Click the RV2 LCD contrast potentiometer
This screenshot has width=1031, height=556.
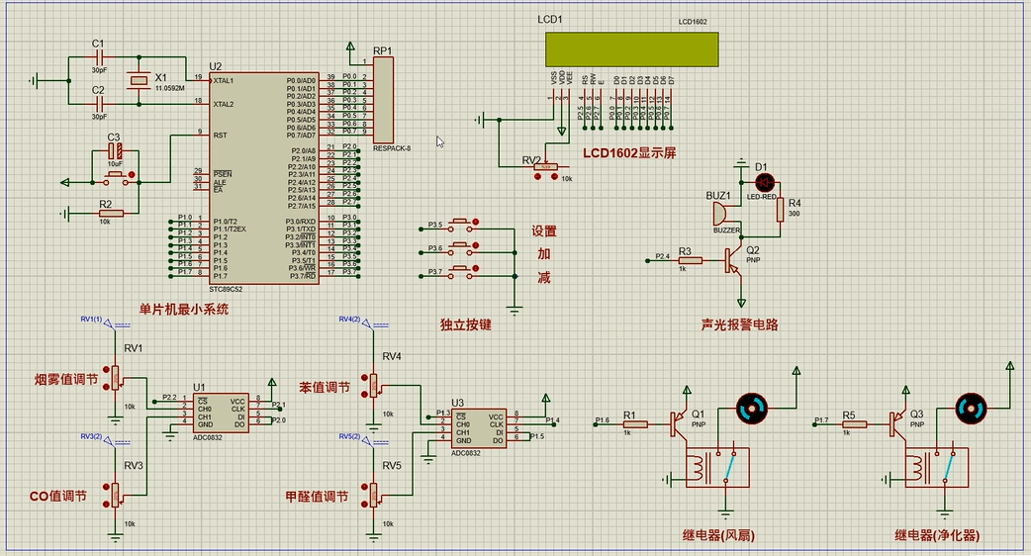tap(544, 167)
